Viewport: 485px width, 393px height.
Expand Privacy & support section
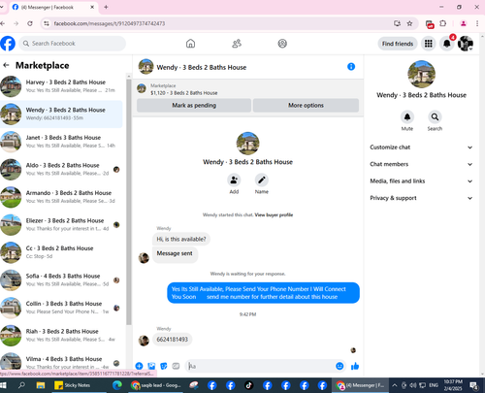[421, 198]
